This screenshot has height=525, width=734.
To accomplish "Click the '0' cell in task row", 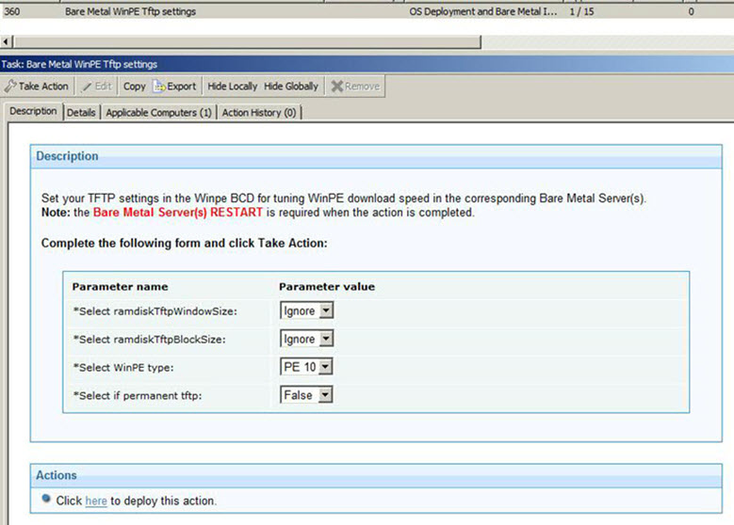I will click(691, 11).
